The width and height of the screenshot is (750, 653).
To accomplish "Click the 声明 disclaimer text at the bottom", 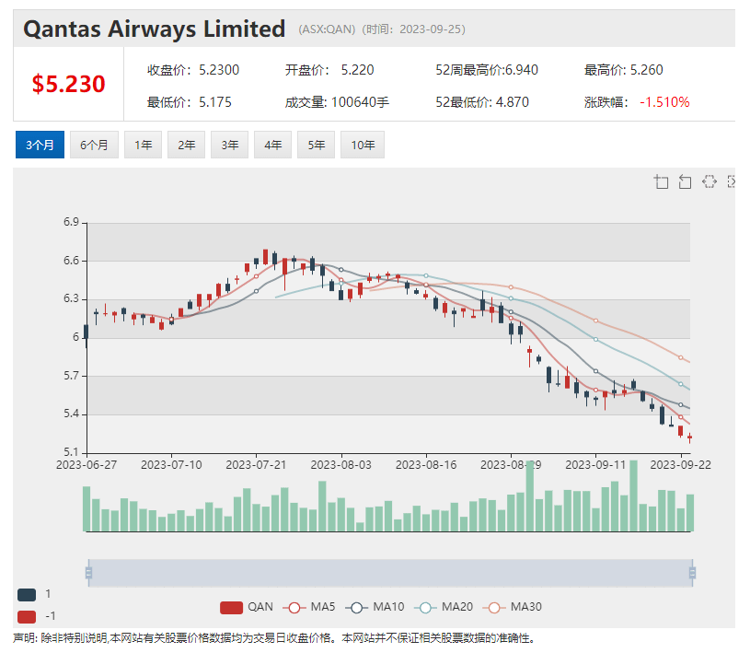I will pyautogui.click(x=274, y=638).
